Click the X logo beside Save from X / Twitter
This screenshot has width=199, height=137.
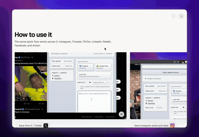pyautogui.click(x=46, y=125)
